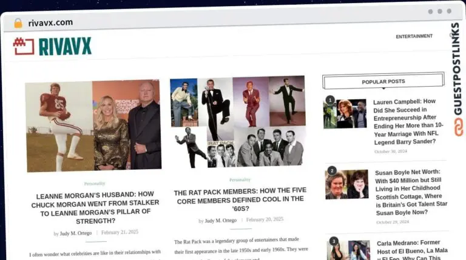Viewport: 466px width, 260px height.
Task: Click the October 29, 2024 date
Action: click(x=393, y=222)
